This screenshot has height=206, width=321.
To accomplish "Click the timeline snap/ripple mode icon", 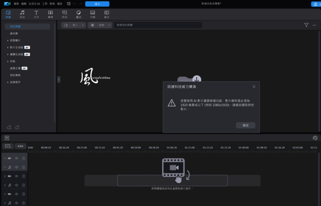I will click(21, 146).
